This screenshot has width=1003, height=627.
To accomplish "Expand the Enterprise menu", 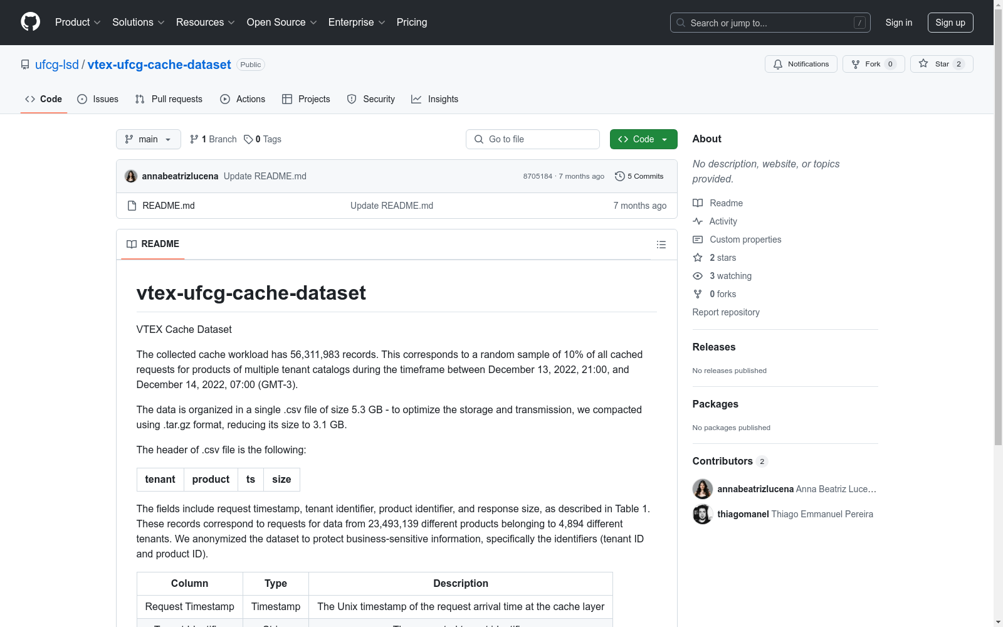I will (357, 23).
